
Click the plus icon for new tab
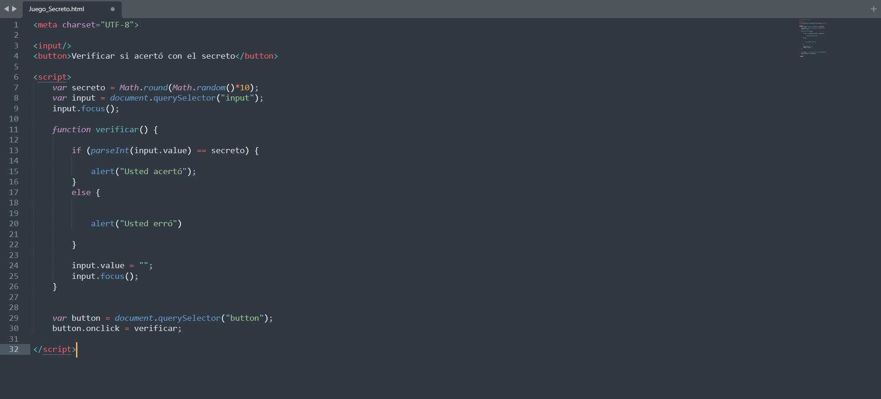point(874,9)
